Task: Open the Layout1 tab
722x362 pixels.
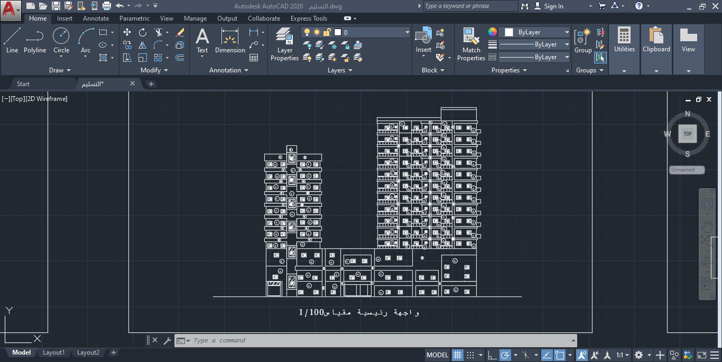Action: [53, 352]
